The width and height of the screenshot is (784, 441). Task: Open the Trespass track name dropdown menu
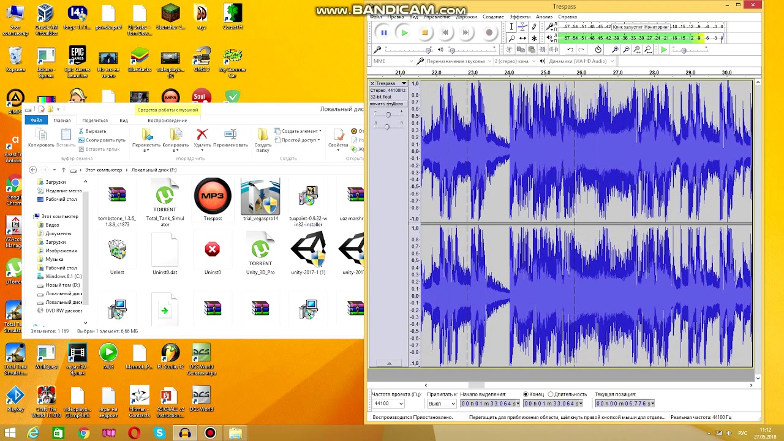404,83
